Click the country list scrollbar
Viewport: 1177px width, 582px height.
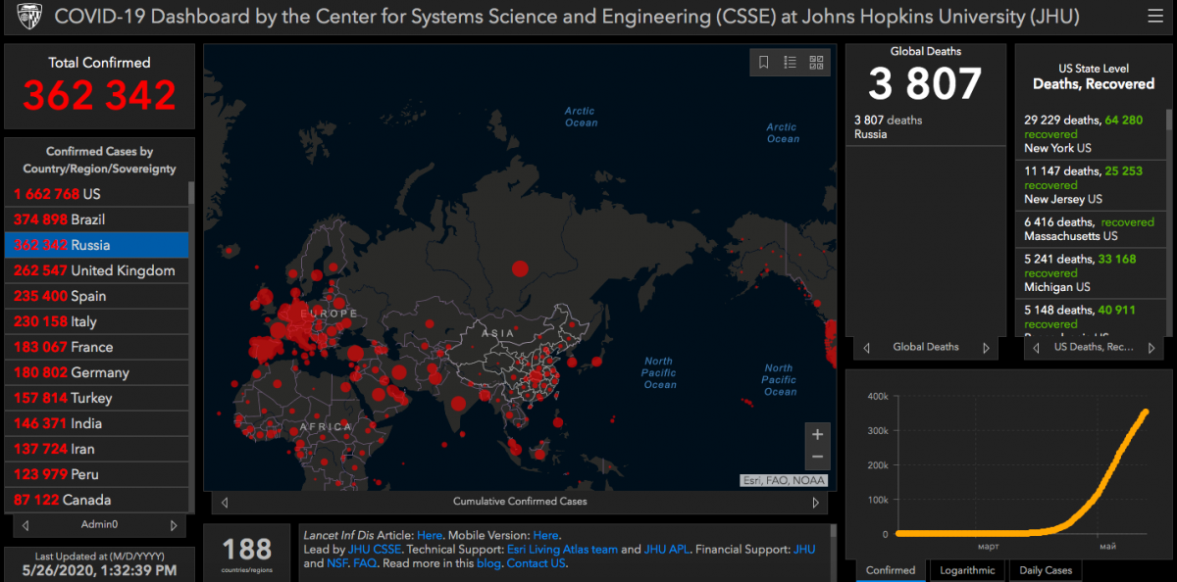pos(191,192)
